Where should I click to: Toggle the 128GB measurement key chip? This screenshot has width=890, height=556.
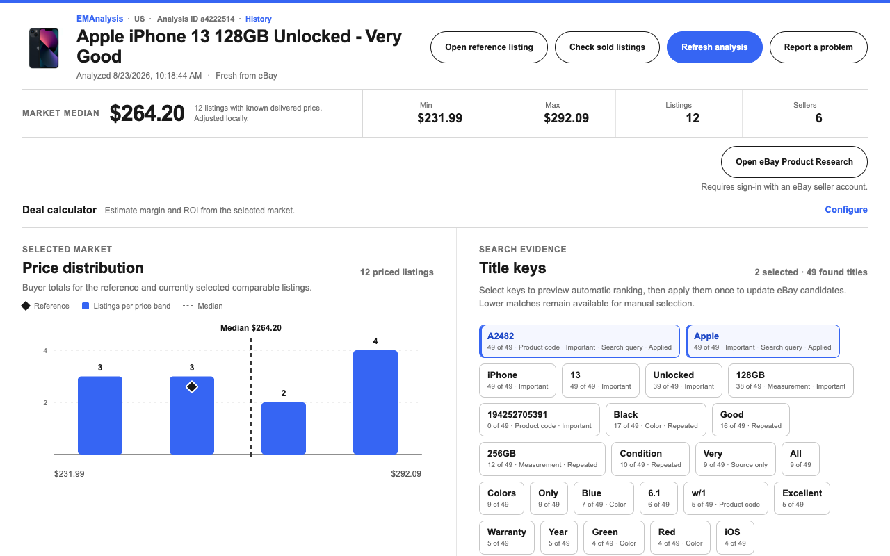click(791, 380)
